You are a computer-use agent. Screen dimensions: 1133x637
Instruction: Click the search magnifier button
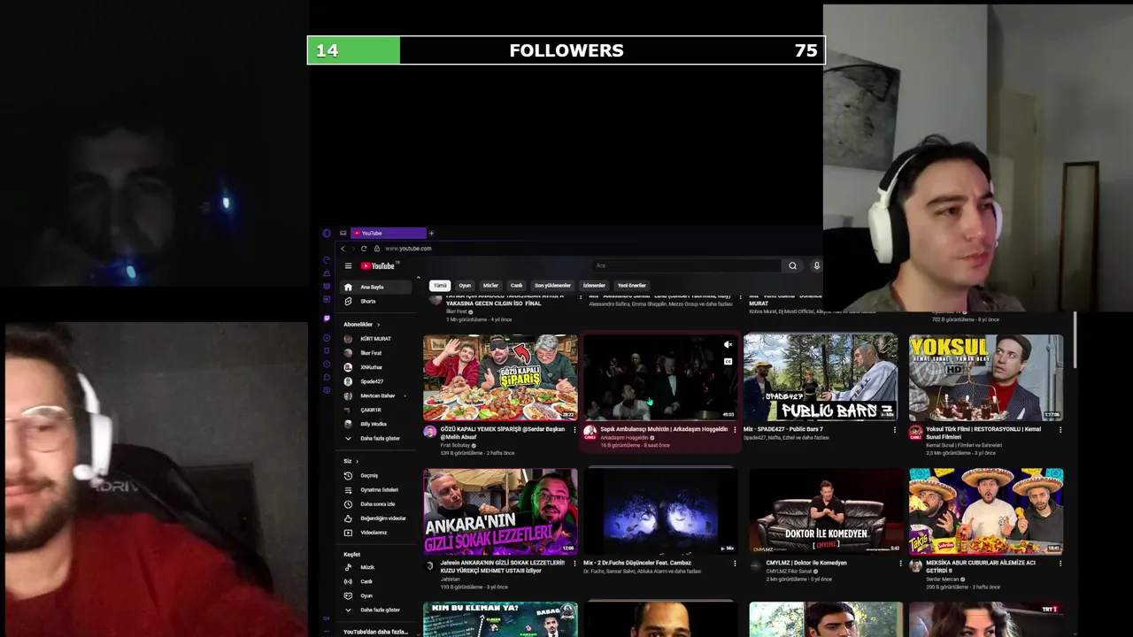coord(792,265)
